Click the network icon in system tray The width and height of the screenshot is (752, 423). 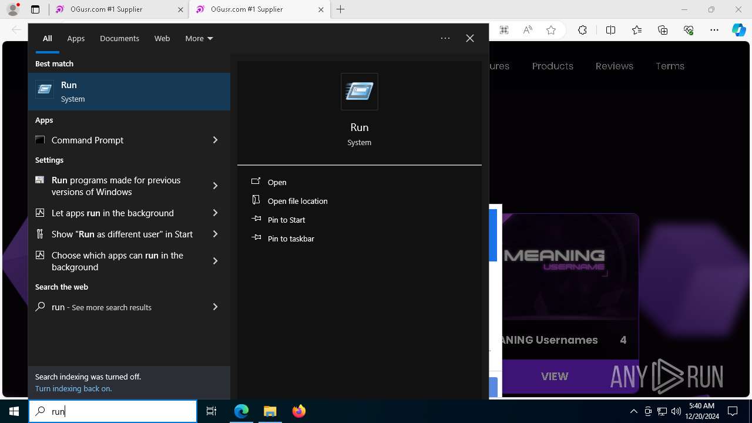(662, 411)
